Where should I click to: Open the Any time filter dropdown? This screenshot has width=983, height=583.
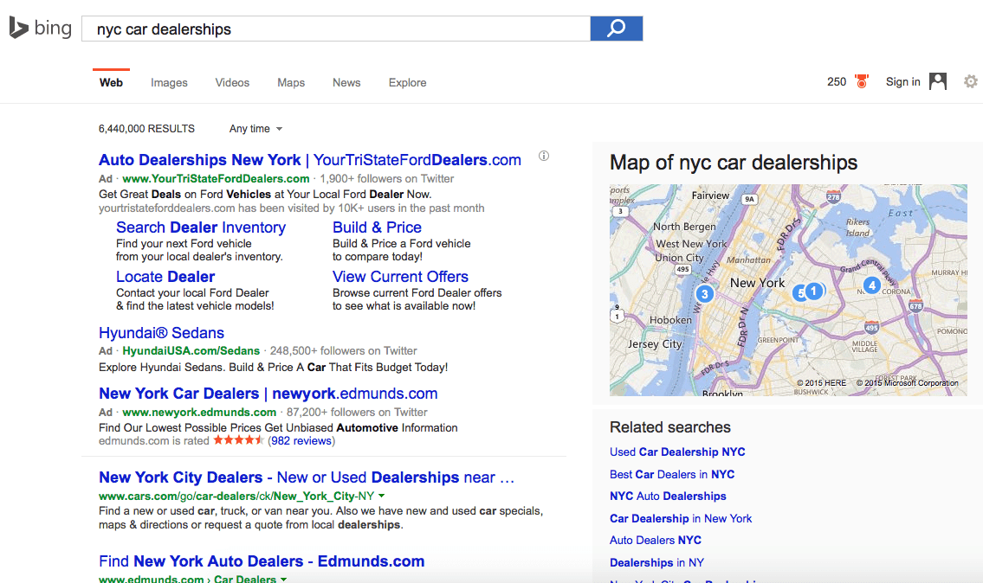tap(255, 128)
